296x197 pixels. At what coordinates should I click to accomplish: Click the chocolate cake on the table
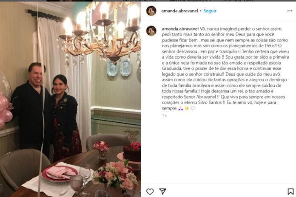[x=132, y=151]
